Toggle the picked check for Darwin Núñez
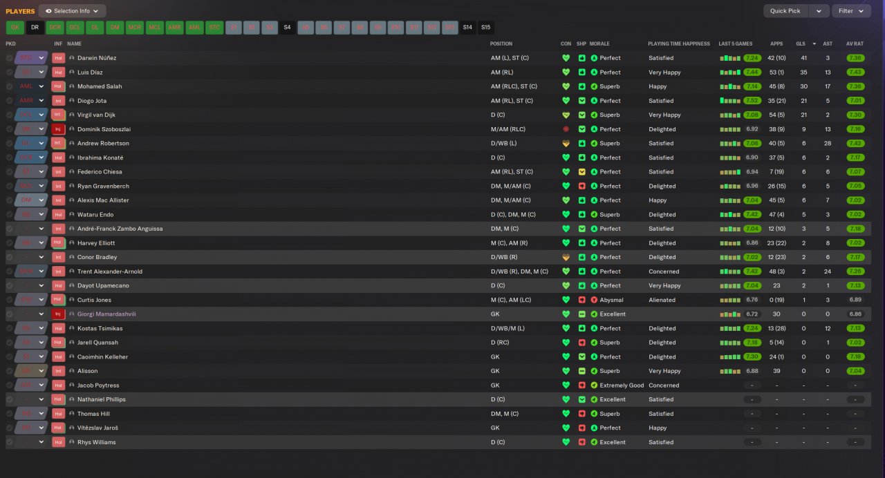 (10, 58)
